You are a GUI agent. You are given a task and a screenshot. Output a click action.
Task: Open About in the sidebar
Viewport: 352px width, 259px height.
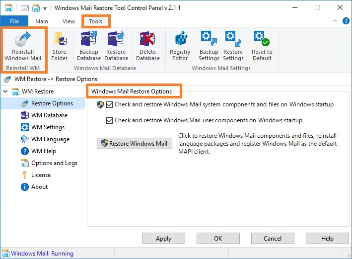[x=34, y=187]
